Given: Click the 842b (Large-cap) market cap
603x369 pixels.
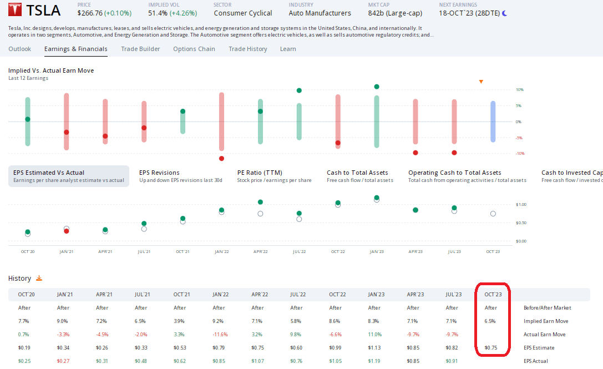Looking at the screenshot, I should [x=395, y=13].
